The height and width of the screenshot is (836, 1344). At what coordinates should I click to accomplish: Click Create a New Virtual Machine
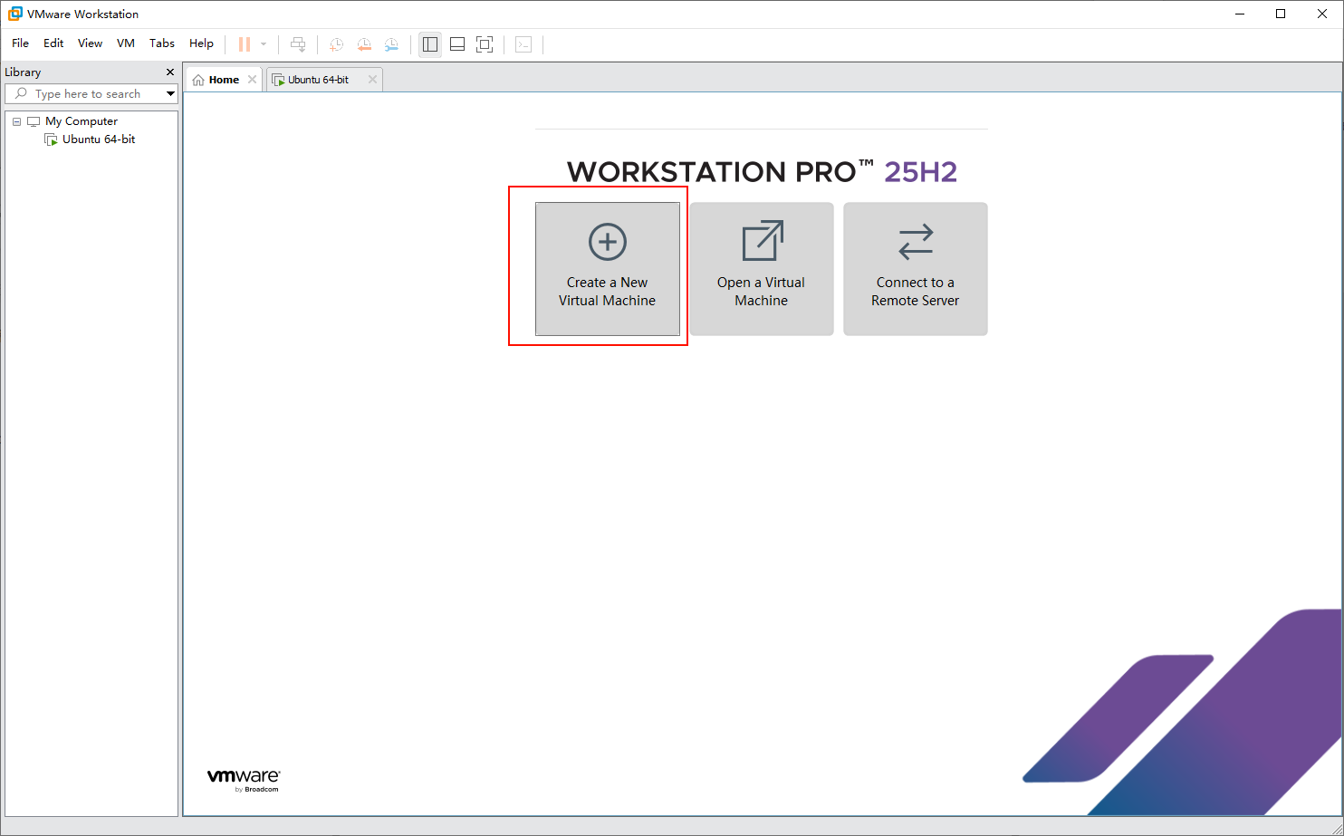click(608, 269)
